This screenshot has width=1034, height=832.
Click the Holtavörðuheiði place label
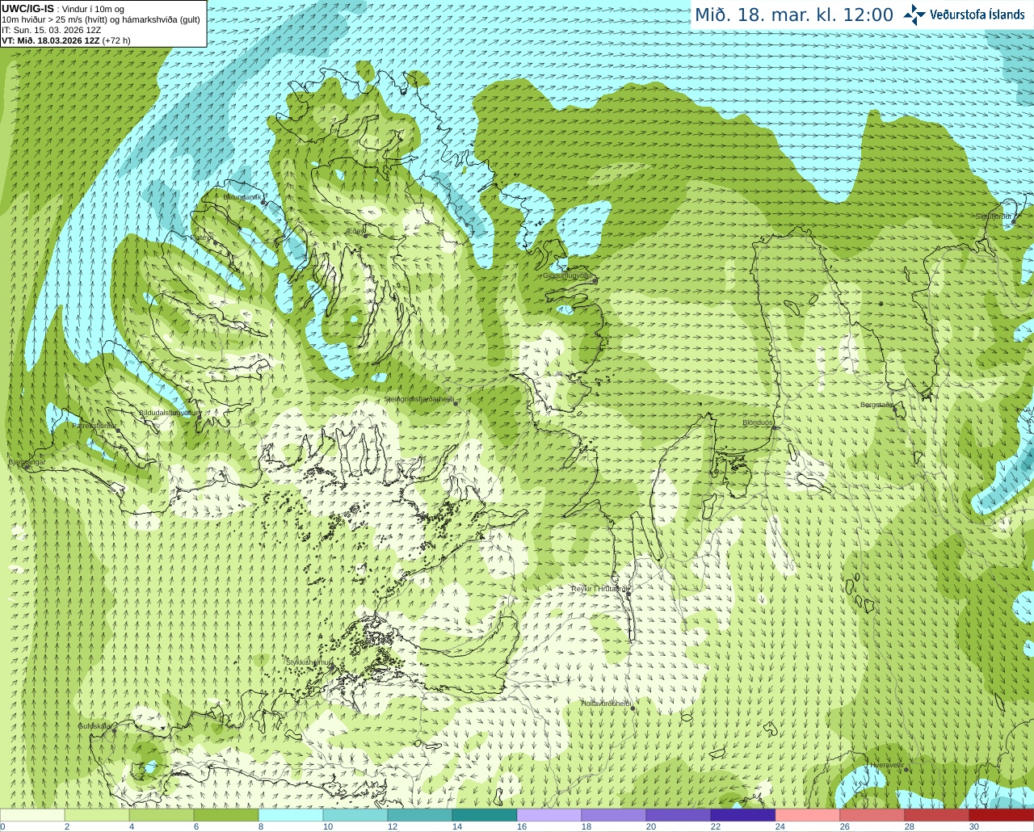606,704
